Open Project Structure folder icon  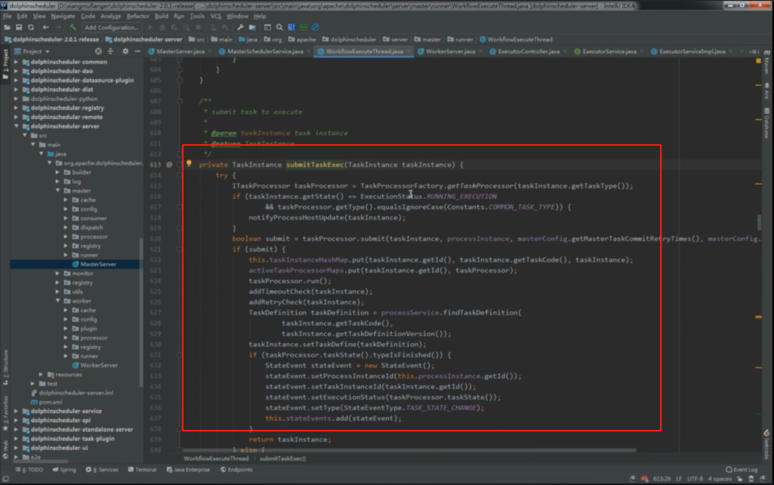(253, 28)
